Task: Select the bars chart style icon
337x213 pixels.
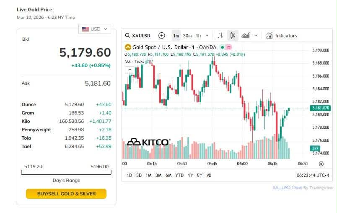Action: 220,36
